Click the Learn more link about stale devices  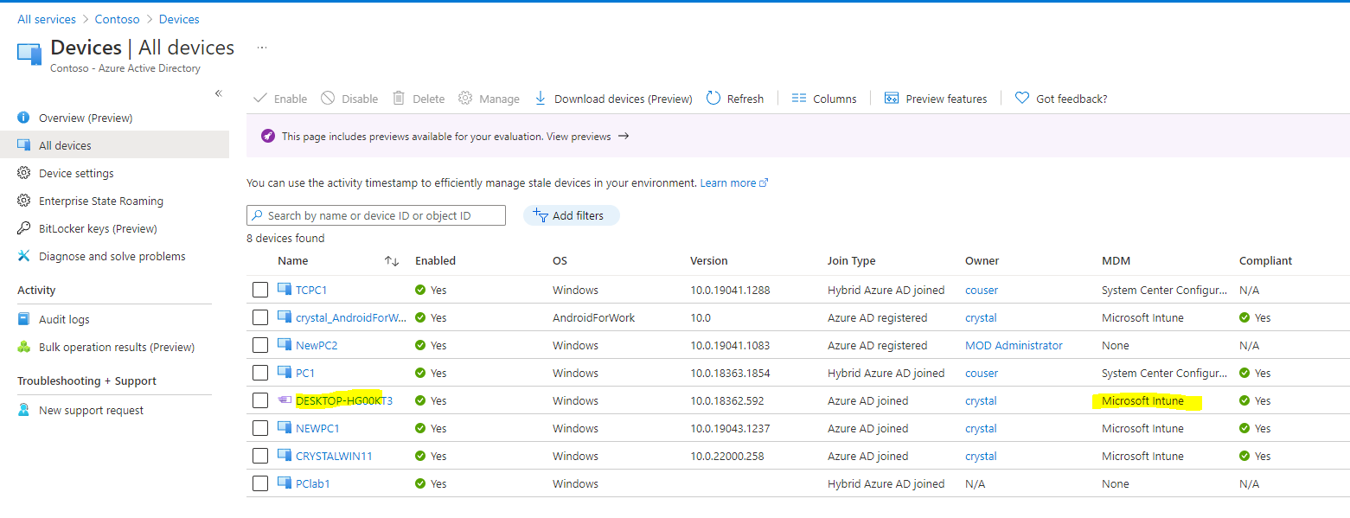pos(727,182)
